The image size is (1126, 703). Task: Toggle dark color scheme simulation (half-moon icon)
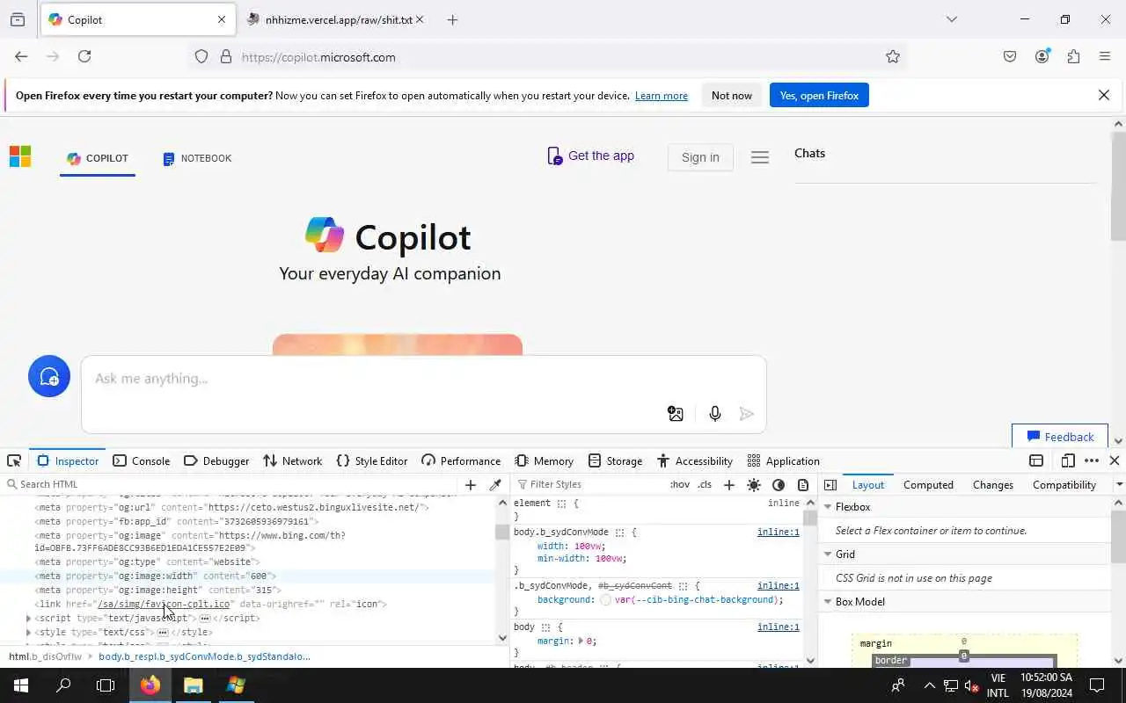(779, 484)
